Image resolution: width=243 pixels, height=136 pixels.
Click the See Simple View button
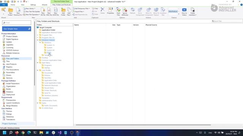pyautogui.click(x=17, y=29)
